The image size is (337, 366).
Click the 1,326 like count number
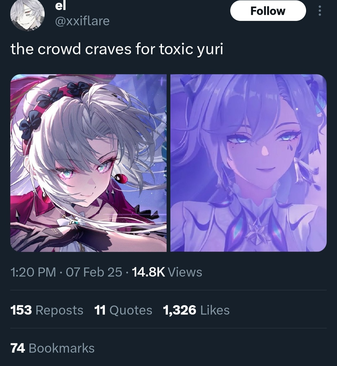tap(179, 310)
